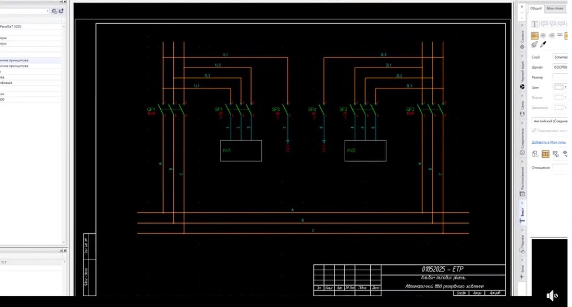Choose the format paintbrush tool

coord(534,45)
